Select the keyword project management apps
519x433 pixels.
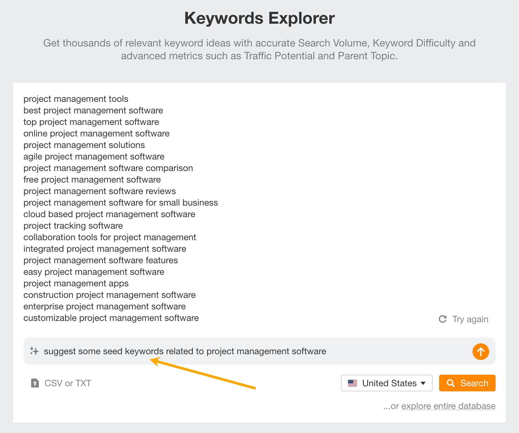point(76,283)
